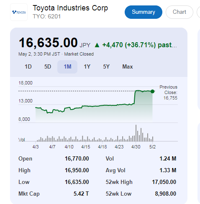Click the green endpoint dot on the price chart
The height and width of the screenshot is (204, 200).
(x=152, y=92)
